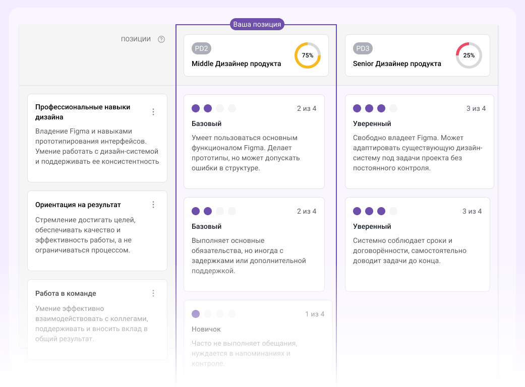
Task: Click the 2 из 4 score label
Action: coord(306,108)
